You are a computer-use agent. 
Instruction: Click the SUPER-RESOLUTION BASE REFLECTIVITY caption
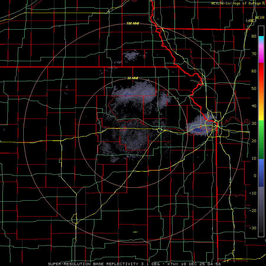(x=93, y=264)
